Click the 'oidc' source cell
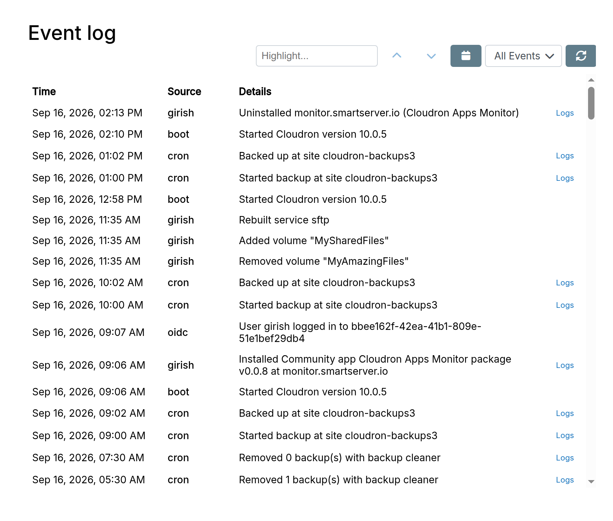Viewport: 613px width, 521px height. click(x=177, y=332)
